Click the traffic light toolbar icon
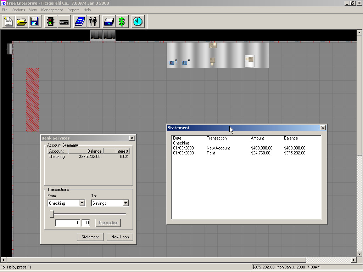This screenshot has height=272, width=363. (51, 22)
